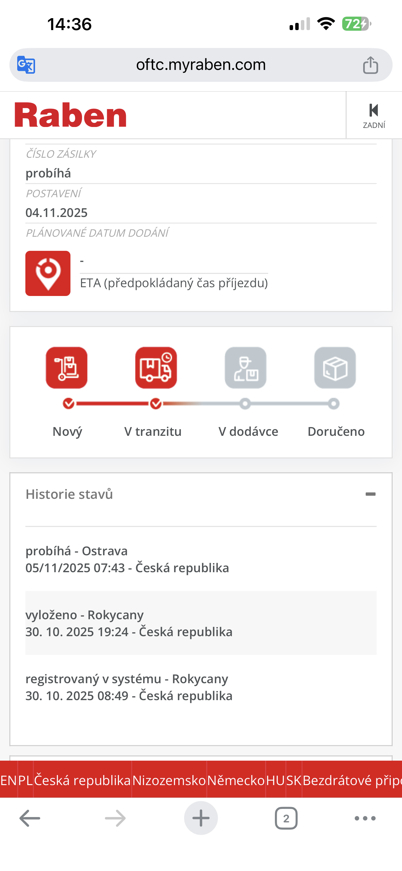Tap the share icon in address bar
Viewport: 402px width, 871px height.
(x=370, y=65)
